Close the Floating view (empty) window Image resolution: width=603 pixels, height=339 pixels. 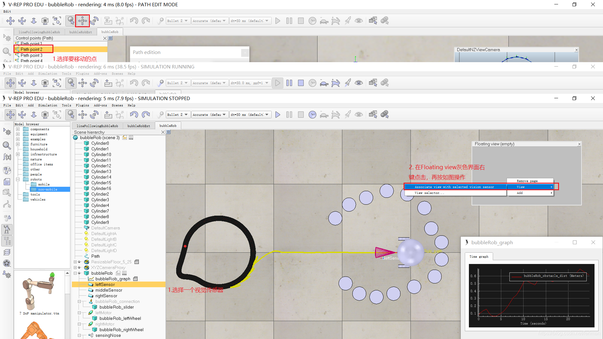[x=579, y=144]
